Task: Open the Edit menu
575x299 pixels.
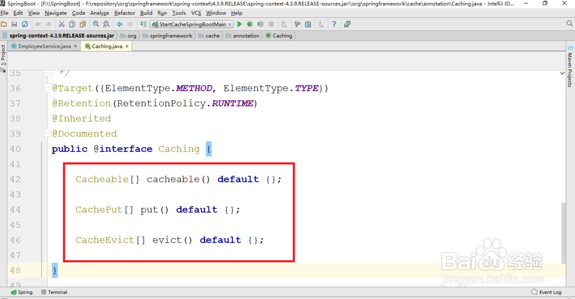Action: click(x=18, y=13)
